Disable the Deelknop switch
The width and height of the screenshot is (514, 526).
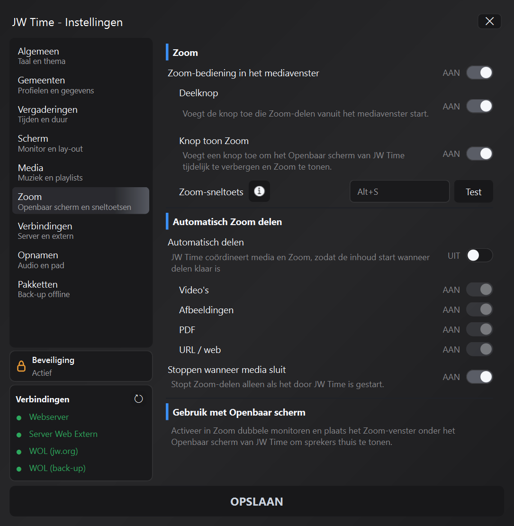tap(479, 106)
